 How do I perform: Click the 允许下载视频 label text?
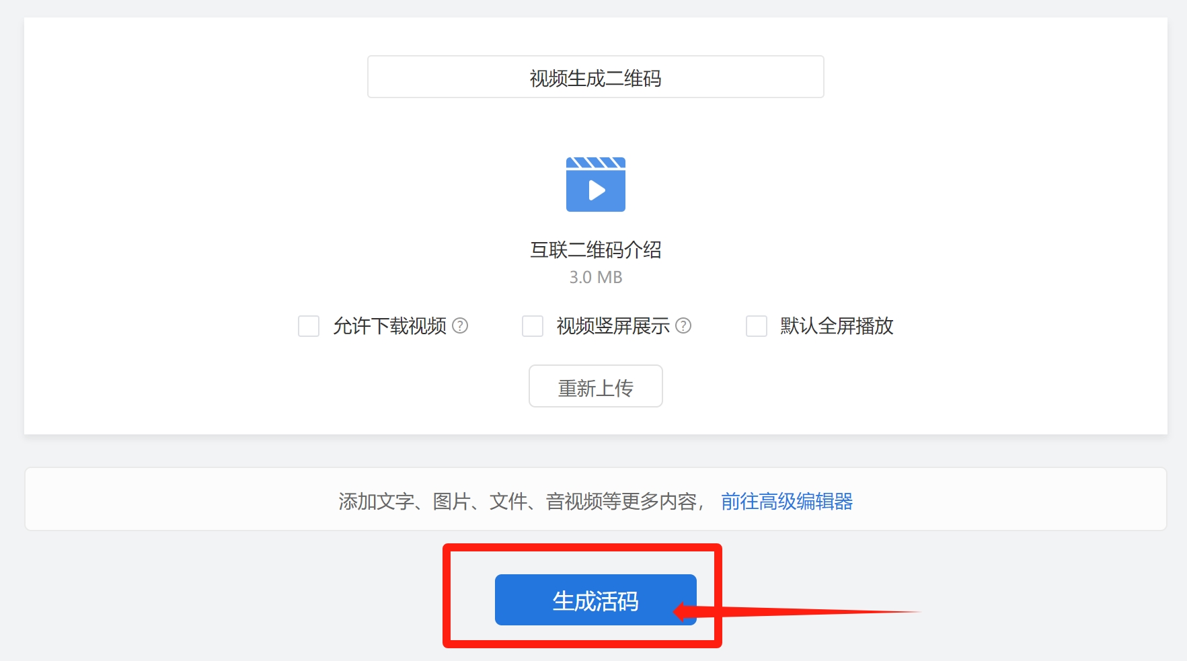tap(389, 326)
